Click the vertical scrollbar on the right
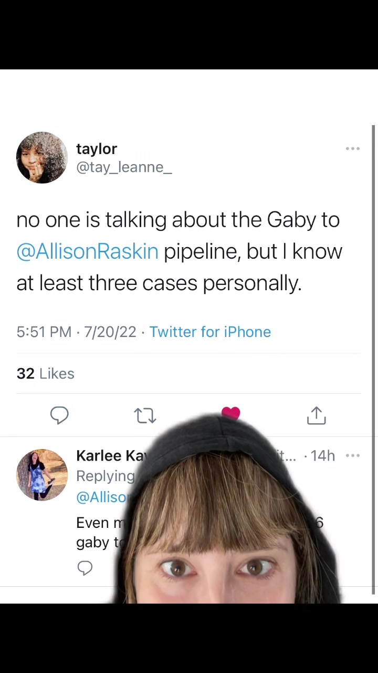Viewport: 378px width, 673px height. pyautogui.click(x=373, y=358)
